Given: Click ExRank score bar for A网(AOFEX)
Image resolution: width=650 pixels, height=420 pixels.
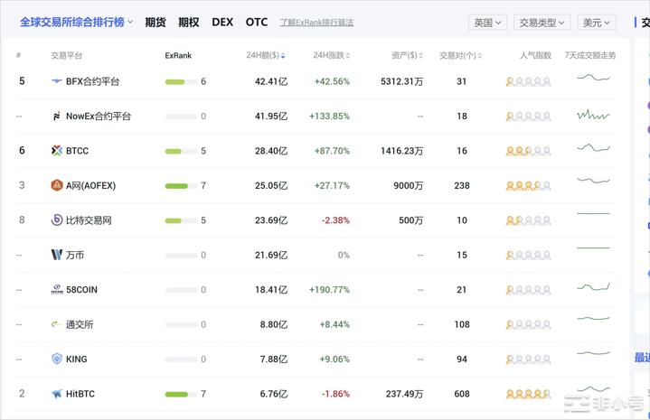Looking at the screenshot, I should tap(181, 185).
